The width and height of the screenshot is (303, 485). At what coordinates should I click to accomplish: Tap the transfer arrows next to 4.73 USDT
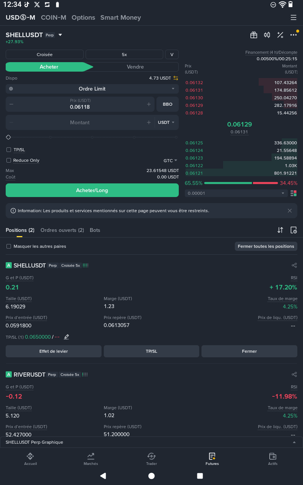[x=176, y=78]
